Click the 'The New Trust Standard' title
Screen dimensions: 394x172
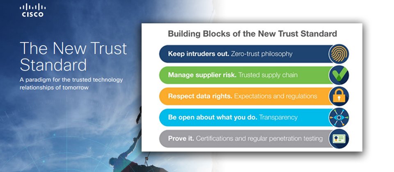coord(73,57)
